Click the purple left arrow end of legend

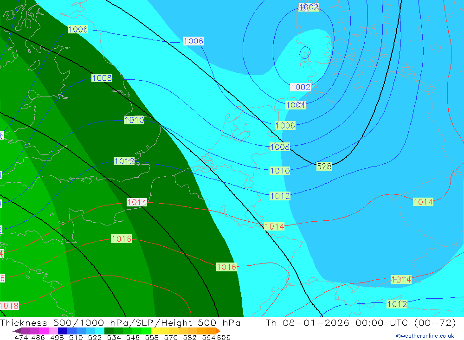tap(17, 331)
